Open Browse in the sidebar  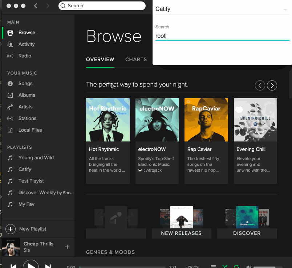point(27,33)
